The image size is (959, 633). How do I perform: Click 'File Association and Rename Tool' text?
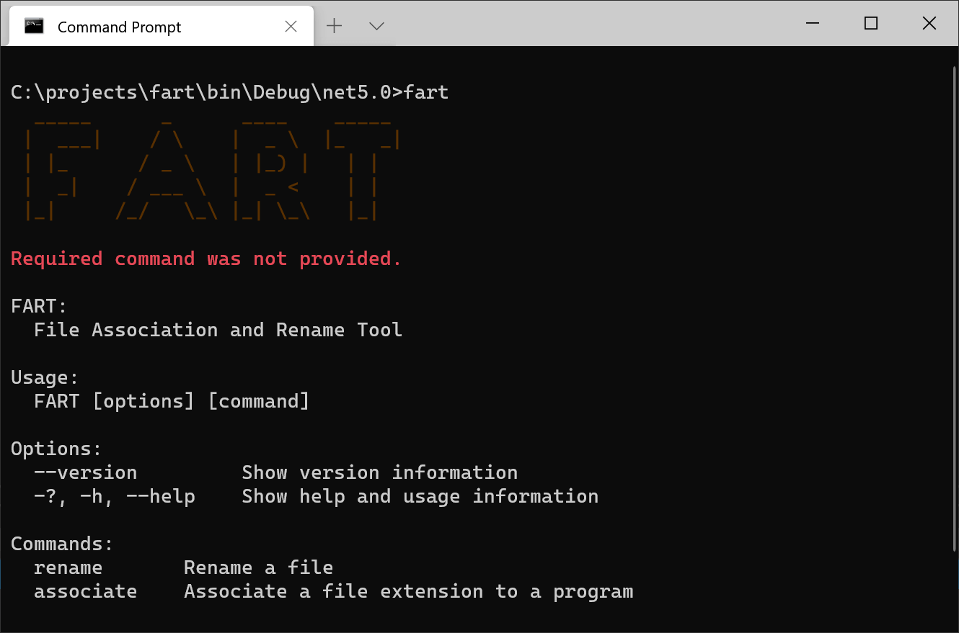coord(218,330)
